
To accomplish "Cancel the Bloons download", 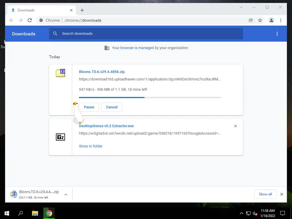I will (112, 107).
